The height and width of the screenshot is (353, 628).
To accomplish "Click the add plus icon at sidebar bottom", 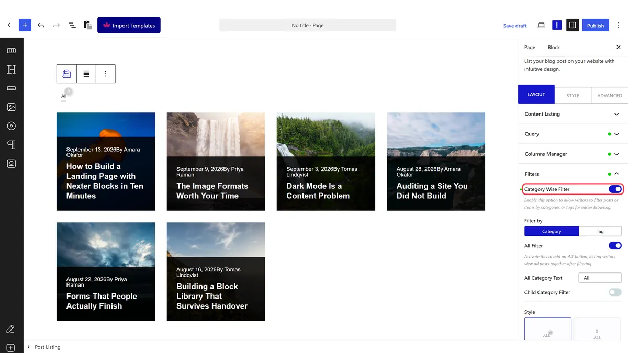I will tap(10, 348).
